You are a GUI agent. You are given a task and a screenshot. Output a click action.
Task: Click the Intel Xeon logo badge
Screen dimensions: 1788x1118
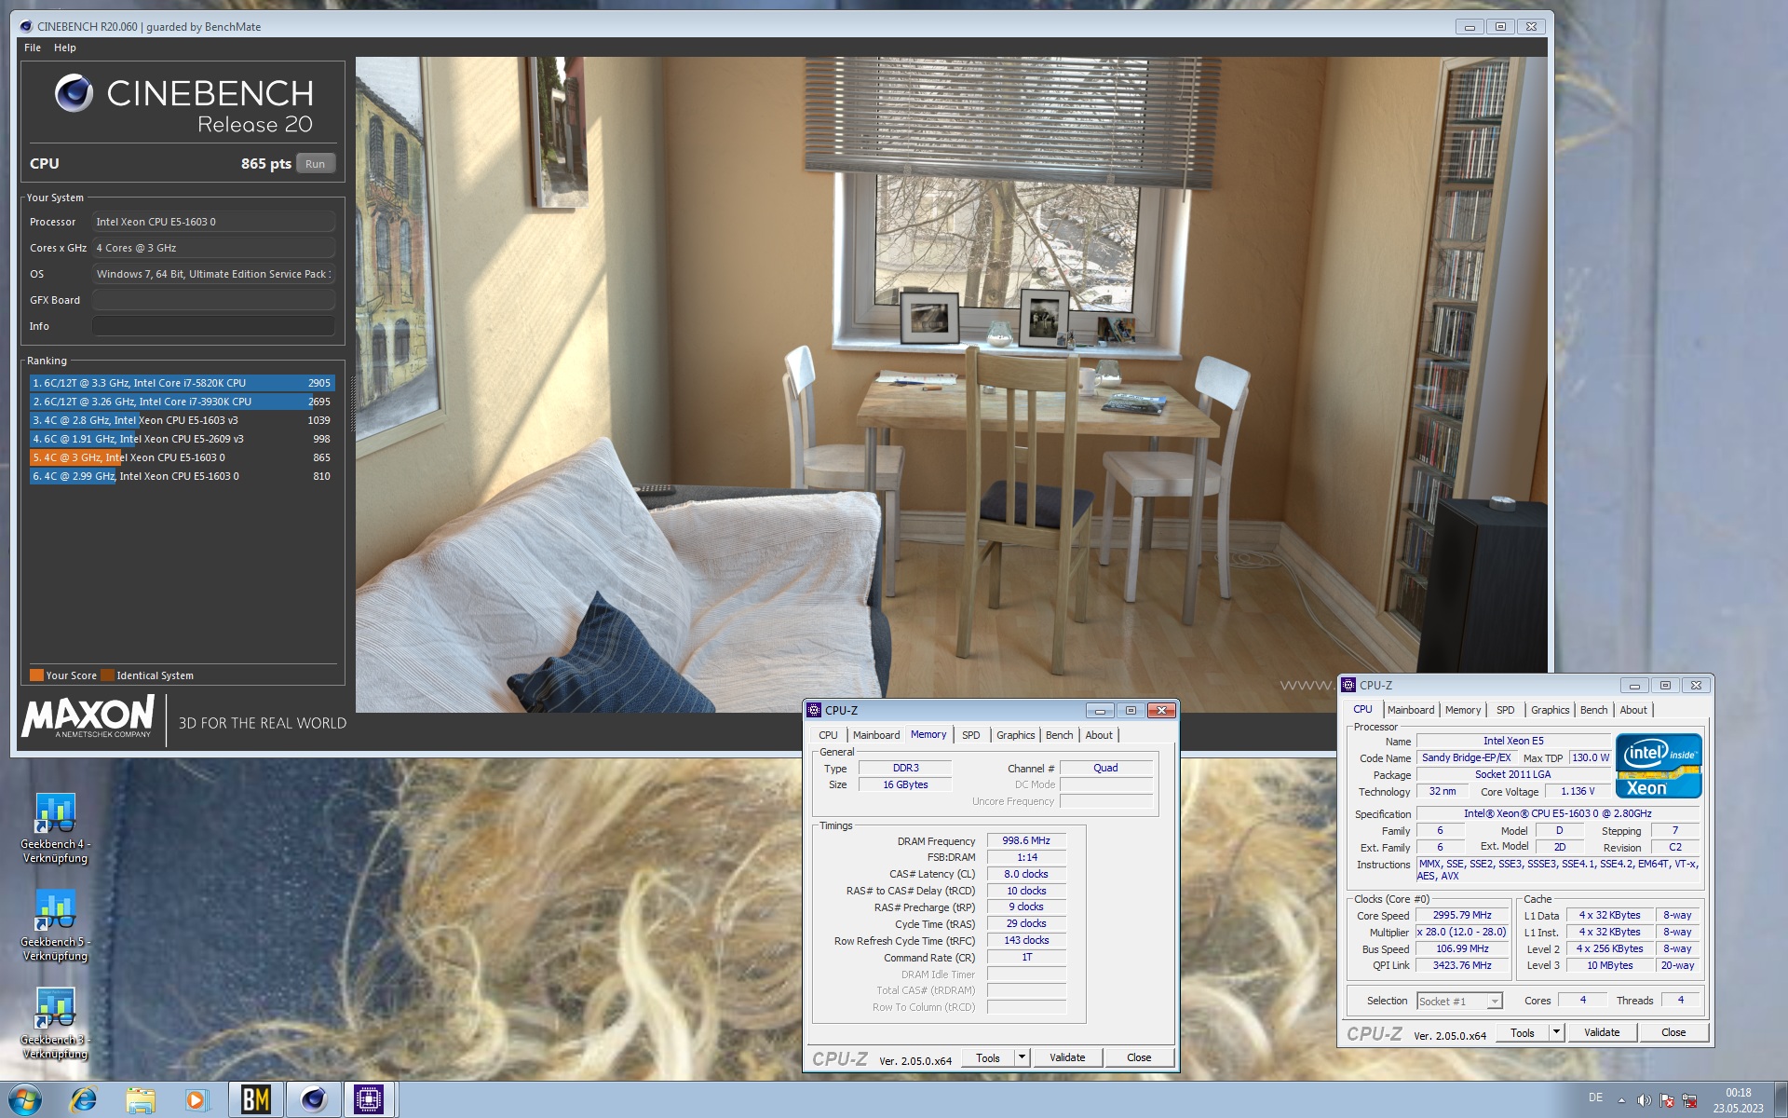click(1659, 766)
